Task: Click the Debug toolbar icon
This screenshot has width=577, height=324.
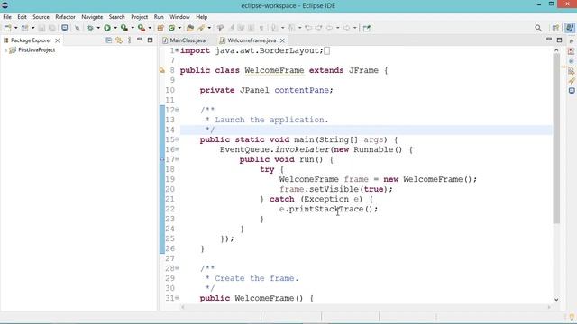Action: click(90, 28)
